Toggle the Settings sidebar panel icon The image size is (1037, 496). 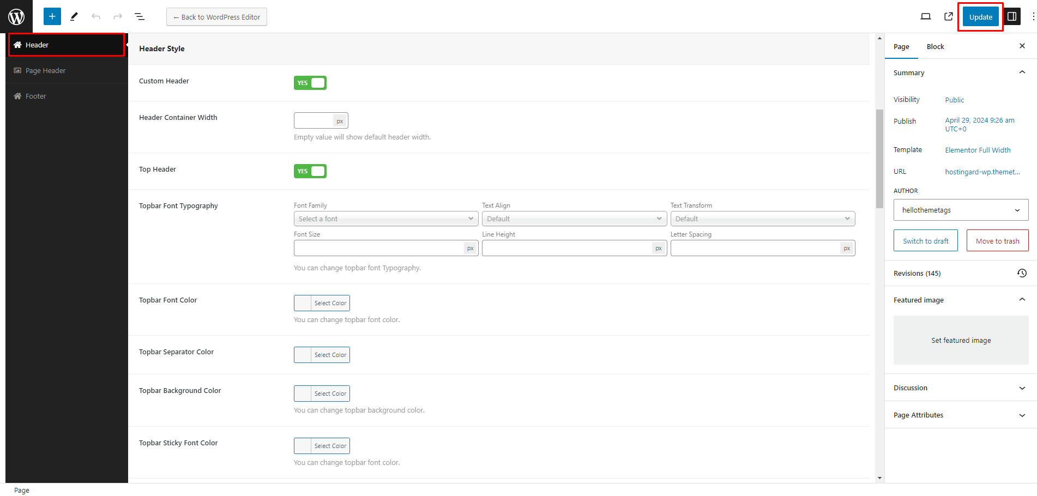tap(1012, 16)
